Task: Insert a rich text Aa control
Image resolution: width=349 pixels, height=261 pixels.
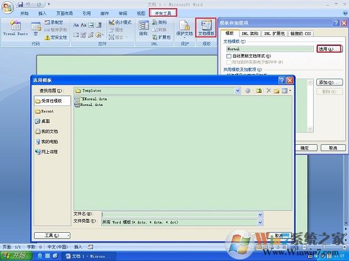Action: (76, 25)
